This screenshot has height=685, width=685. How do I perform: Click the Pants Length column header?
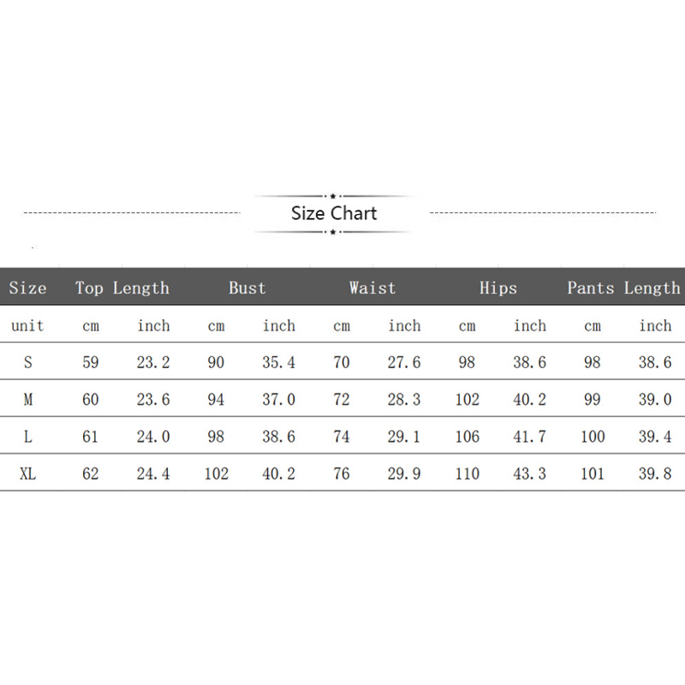point(623,288)
